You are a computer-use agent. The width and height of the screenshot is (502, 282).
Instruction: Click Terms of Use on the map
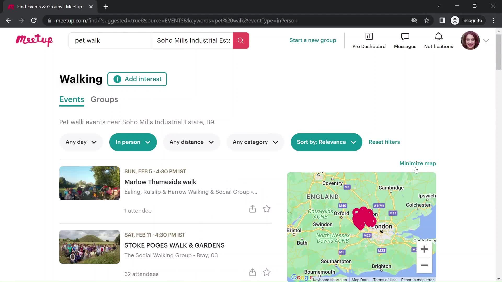[385, 280]
